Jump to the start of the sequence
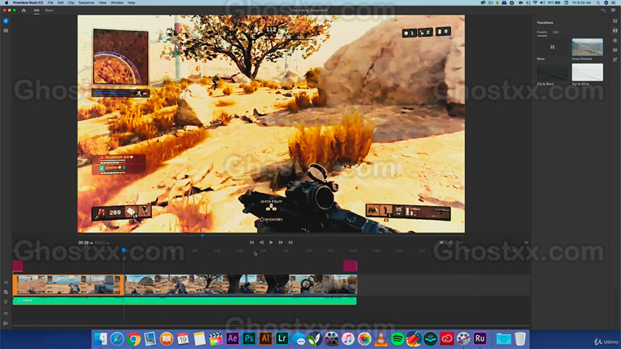Screen dimensions: 621x349 click(251, 242)
